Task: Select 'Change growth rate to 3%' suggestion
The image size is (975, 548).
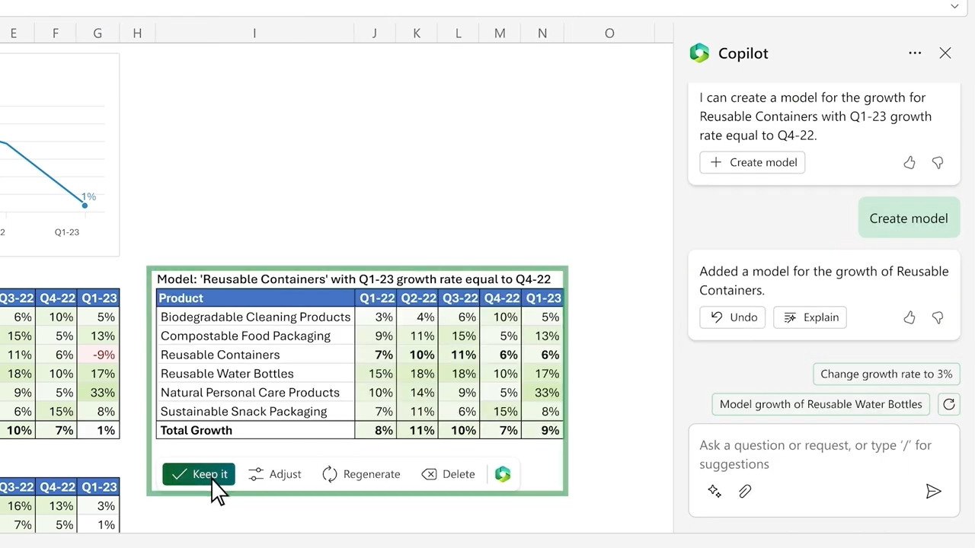Action: (x=886, y=374)
